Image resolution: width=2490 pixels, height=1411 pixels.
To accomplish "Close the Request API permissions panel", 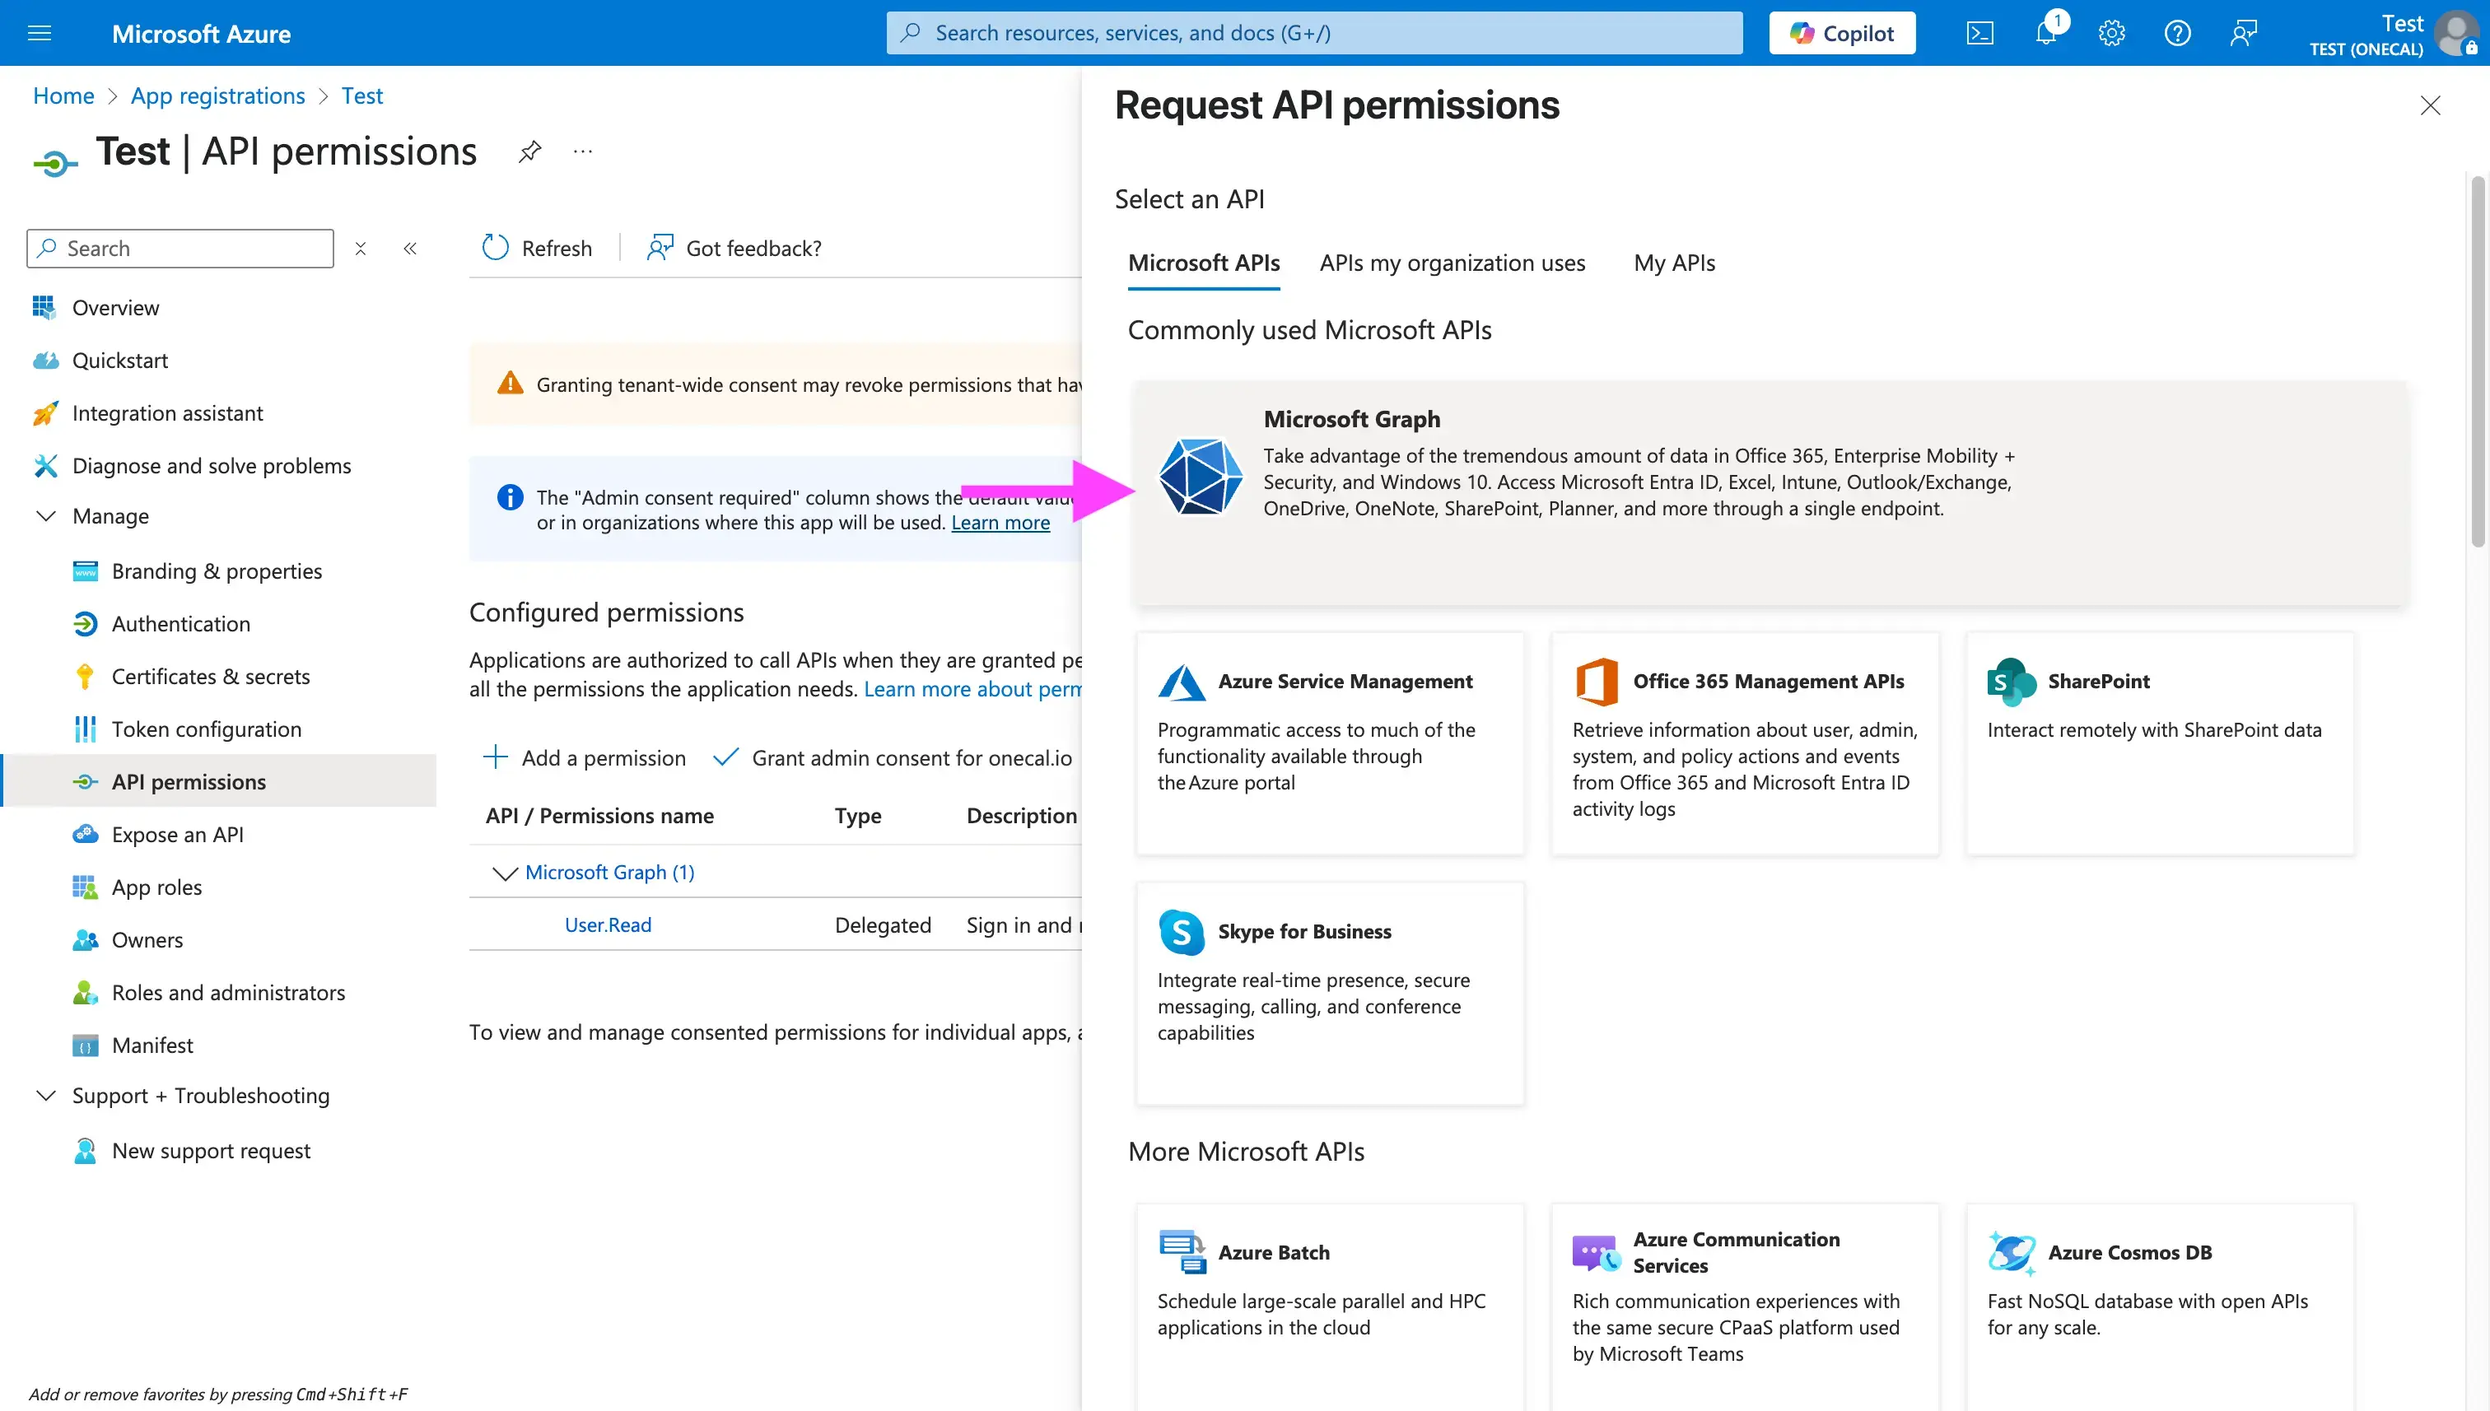I will click(x=2430, y=105).
